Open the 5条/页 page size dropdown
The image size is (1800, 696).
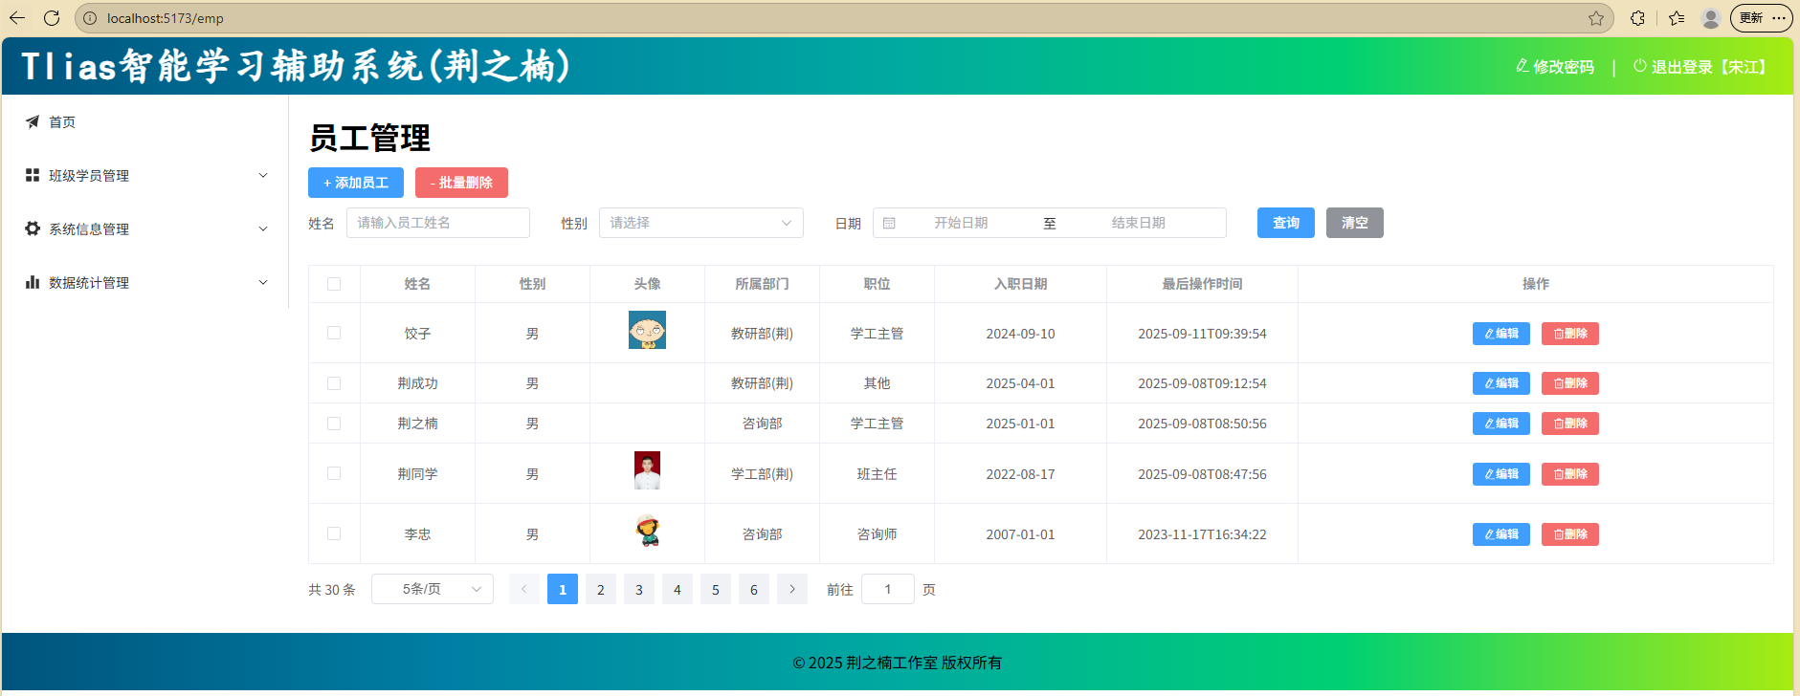(x=433, y=589)
